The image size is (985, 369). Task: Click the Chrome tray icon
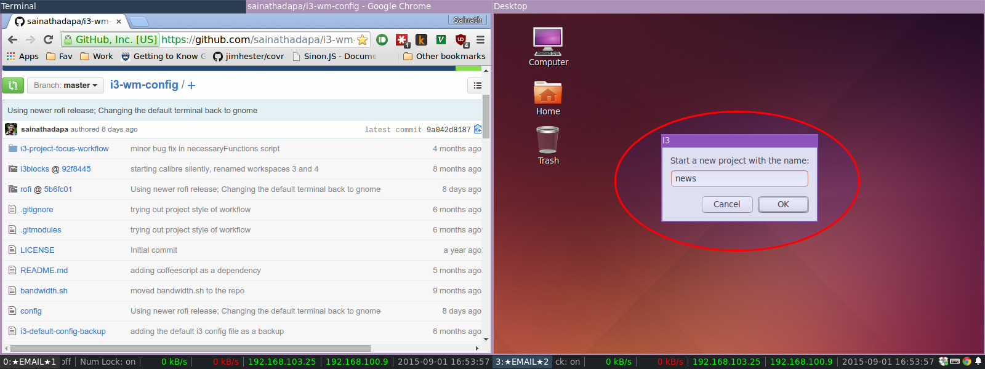pos(967,362)
